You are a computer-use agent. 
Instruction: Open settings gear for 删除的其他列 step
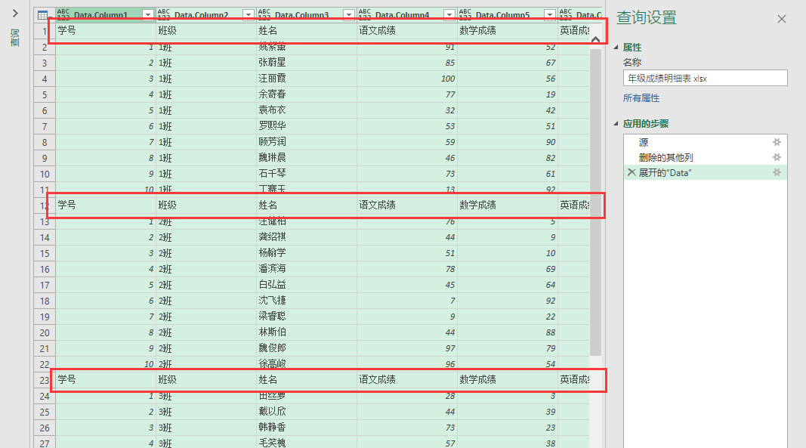pyautogui.click(x=776, y=157)
